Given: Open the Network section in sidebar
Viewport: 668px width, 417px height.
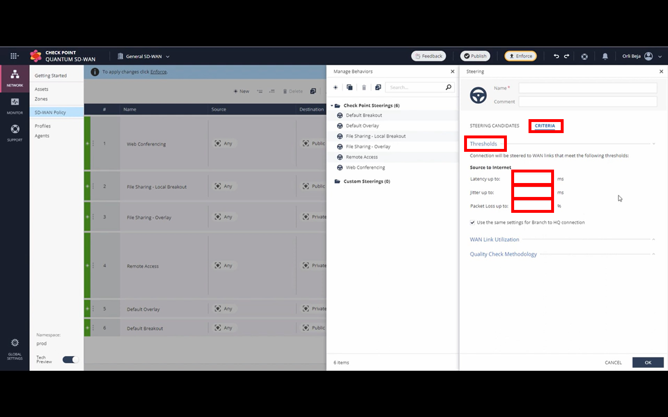Looking at the screenshot, I should point(14,78).
